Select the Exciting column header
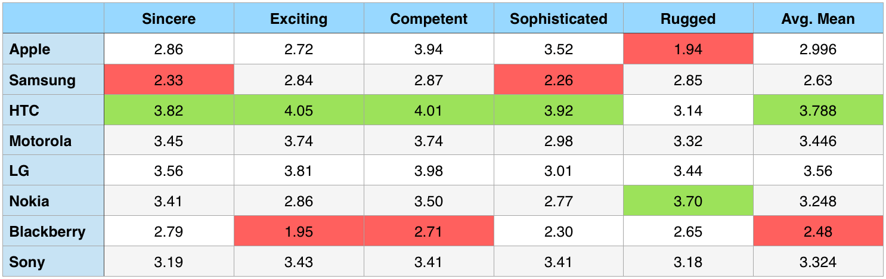Viewport: 886px width, 279px height. pos(299,18)
